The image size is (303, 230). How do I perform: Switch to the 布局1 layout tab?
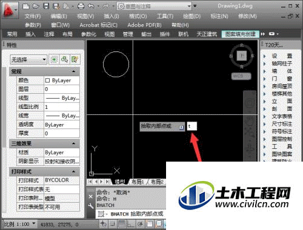138,182
